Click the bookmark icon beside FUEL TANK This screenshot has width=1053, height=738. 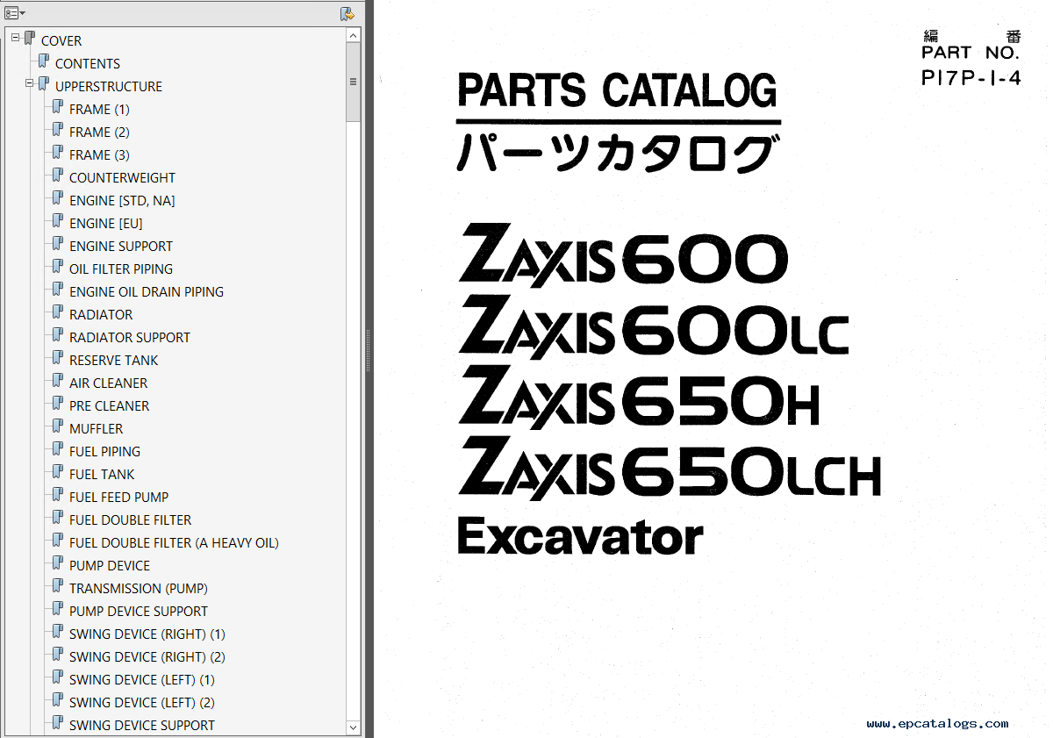pos(58,473)
